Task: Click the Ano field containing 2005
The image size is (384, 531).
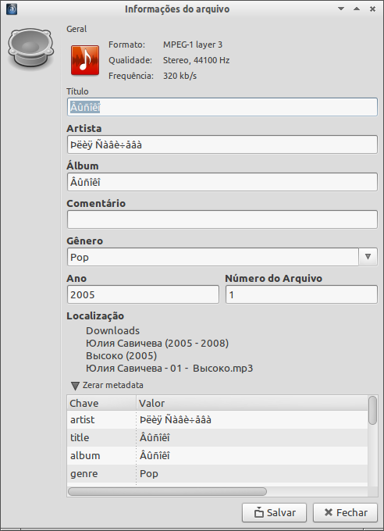Action: coord(143,294)
